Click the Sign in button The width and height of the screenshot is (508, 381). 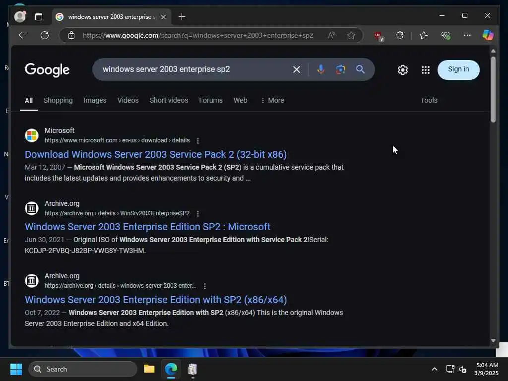[x=458, y=69]
